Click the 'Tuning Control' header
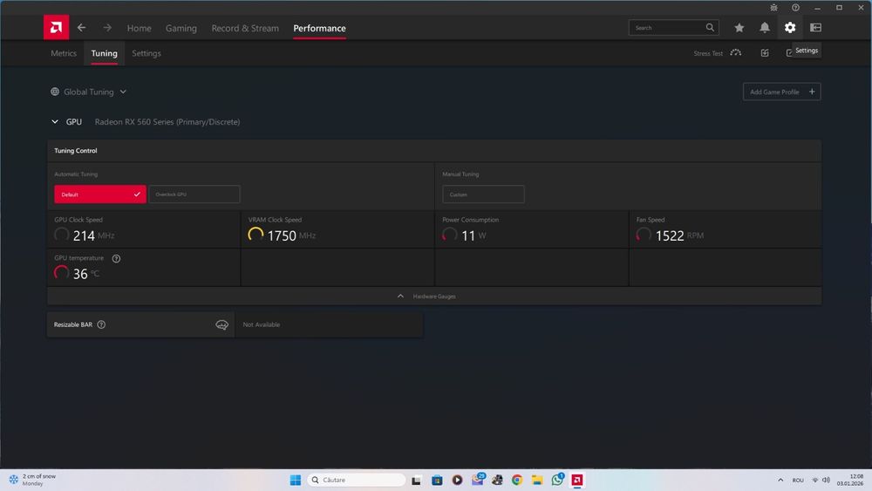The width and height of the screenshot is (872, 491). coord(76,151)
